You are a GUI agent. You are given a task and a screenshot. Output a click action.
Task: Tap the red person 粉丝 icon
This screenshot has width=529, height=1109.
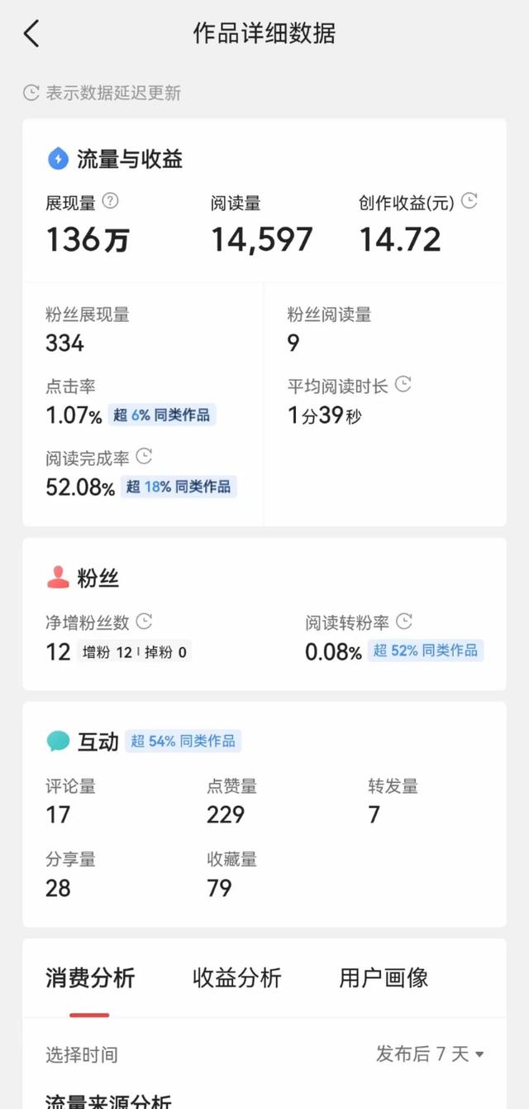coord(58,578)
